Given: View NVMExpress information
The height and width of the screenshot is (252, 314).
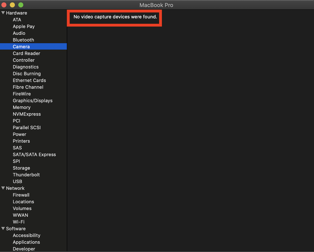Looking at the screenshot, I should pos(26,114).
